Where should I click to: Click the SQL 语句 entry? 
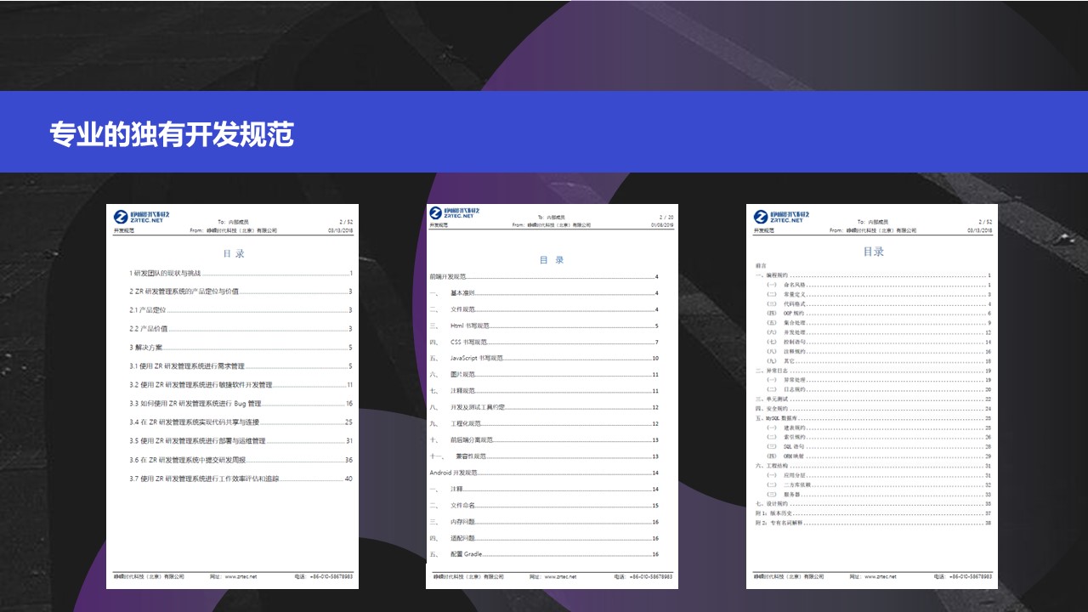(879, 446)
